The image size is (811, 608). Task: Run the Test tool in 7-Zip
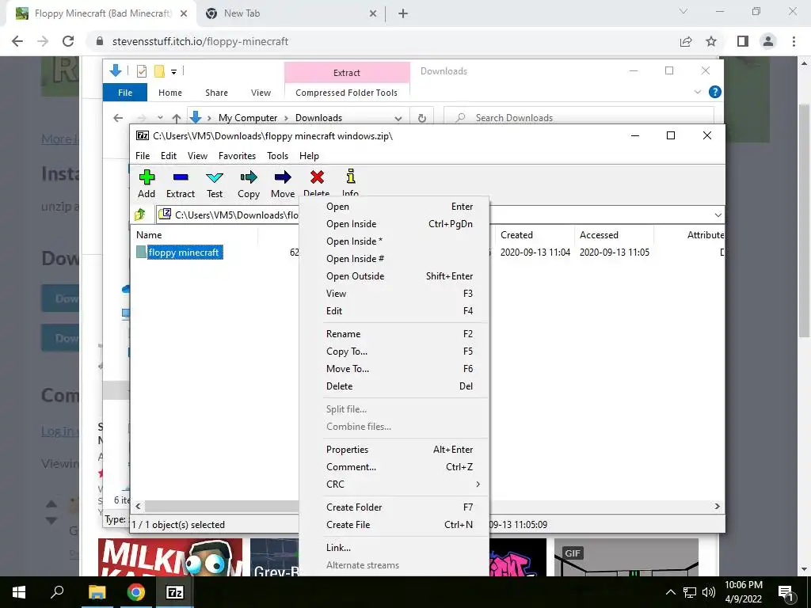tap(215, 184)
